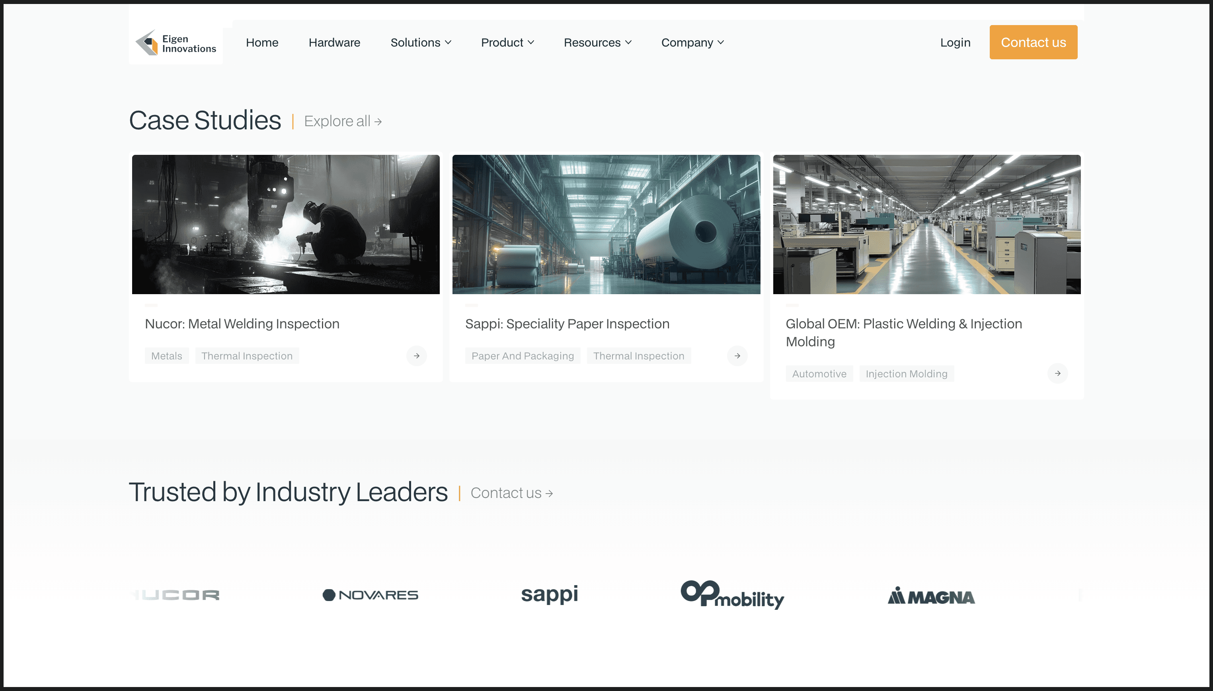Click the orange Contact us button
This screenshot has height=691, width=1213.
coord(1033,42)
